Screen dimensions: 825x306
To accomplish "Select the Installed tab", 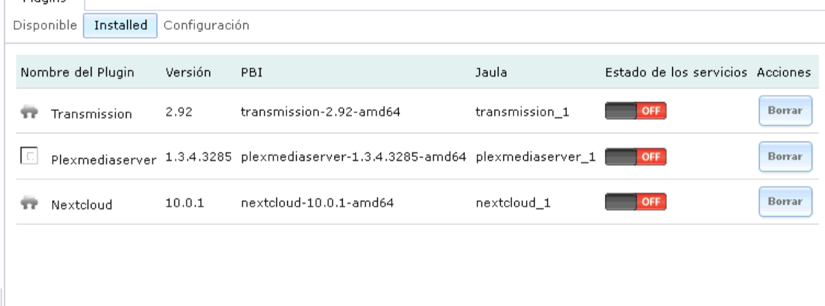I will pyautogui.click(x=120, y=25).
